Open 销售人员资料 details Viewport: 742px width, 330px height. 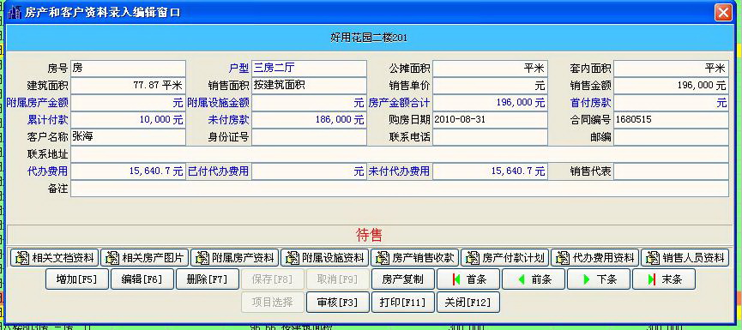[x=685, y=258]
